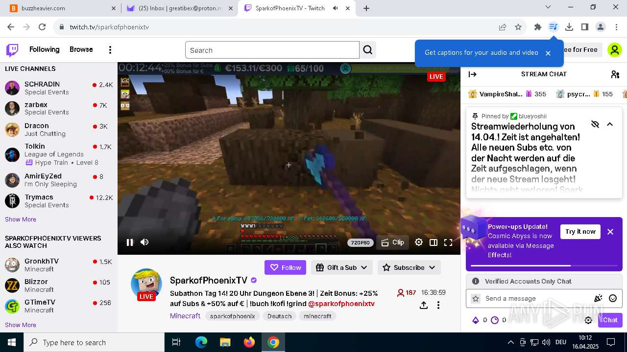Image resolution: width=627 pixels, height=352 pixels.
Task: Open the Chrome extensions puzzle icon
Action: tap(538, 27)
